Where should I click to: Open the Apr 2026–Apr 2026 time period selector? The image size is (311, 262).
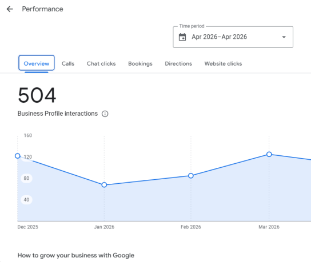233,37
